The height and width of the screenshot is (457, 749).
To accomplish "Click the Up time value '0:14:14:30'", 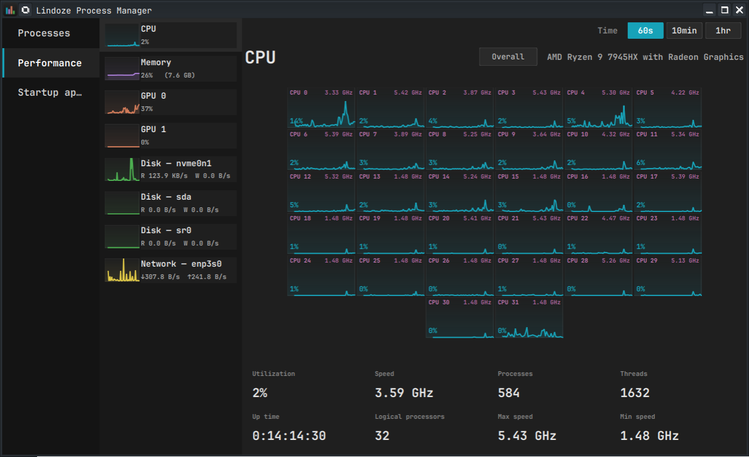I will [289, 436].
